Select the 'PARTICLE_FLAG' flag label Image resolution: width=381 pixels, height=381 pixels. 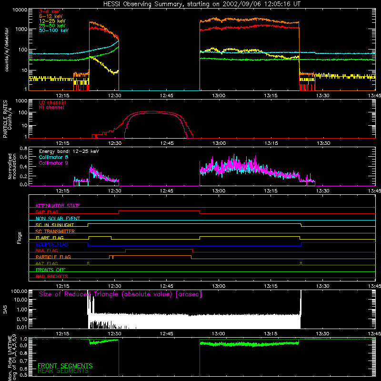[x=53, y=257]
